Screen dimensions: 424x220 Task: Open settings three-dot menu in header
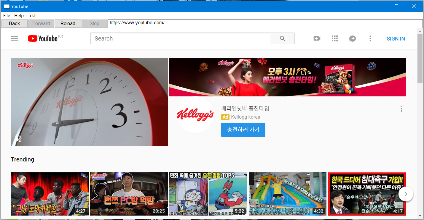pyautogui.click(x=370, y=38)
